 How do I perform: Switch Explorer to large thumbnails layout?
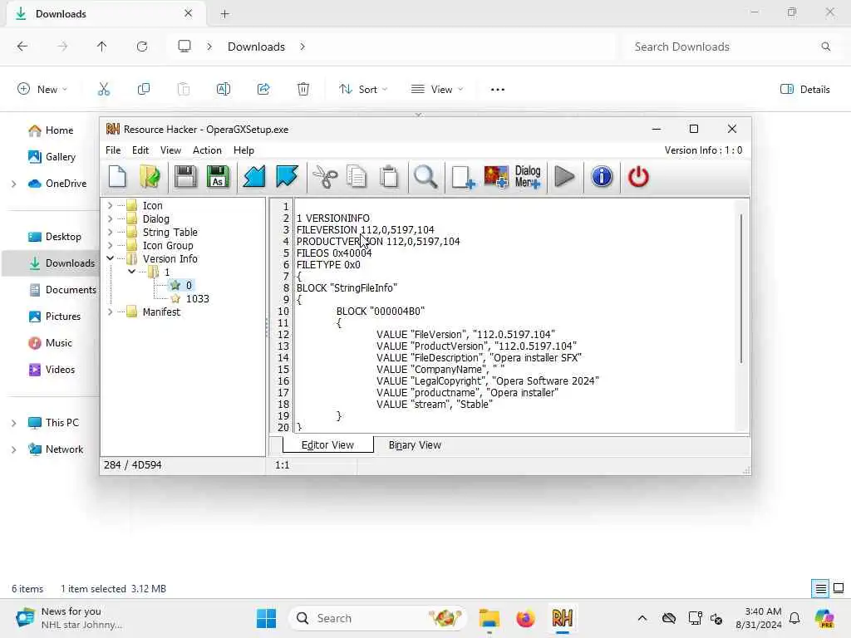pos(839,589)
